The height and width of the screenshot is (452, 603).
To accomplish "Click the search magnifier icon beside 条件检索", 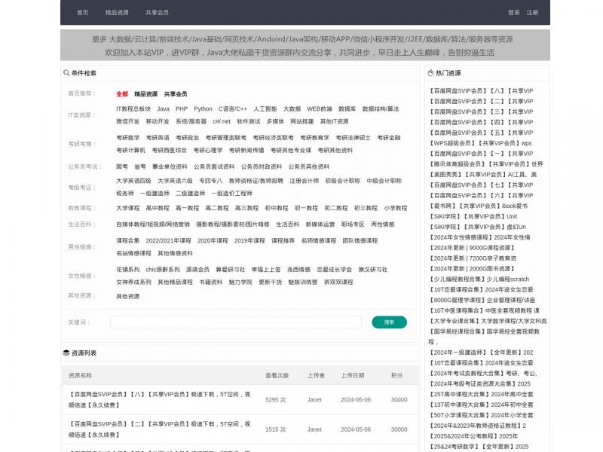I will [x=66, y=72].
